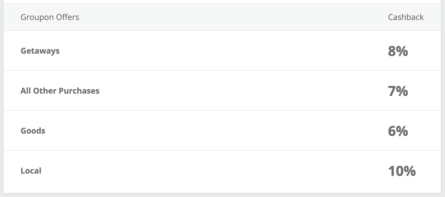Screen dimensions: 445x197
Task: Click the blank middle of All Other Purchases row
Action: (222, 91)
